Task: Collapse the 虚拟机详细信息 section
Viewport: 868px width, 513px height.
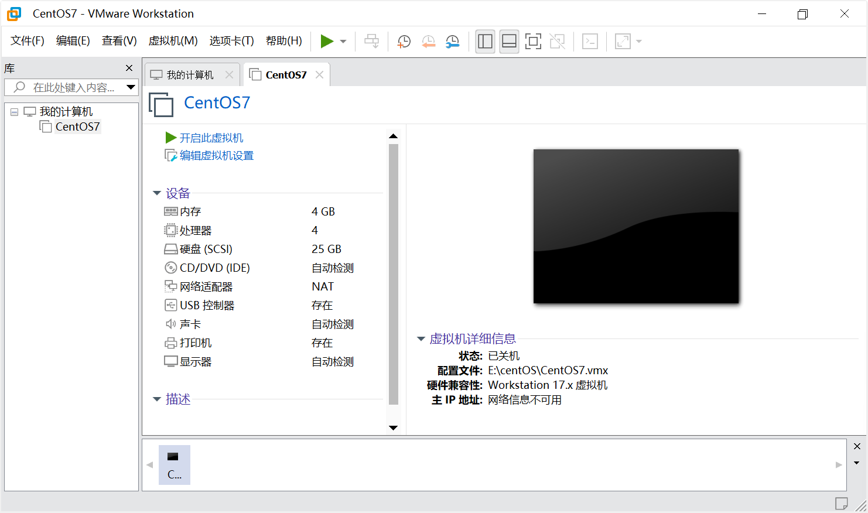Action: (421, 339)
